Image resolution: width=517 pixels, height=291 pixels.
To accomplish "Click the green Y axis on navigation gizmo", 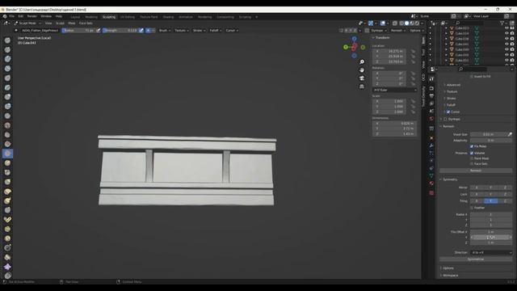I will click(x=346, y=47).
